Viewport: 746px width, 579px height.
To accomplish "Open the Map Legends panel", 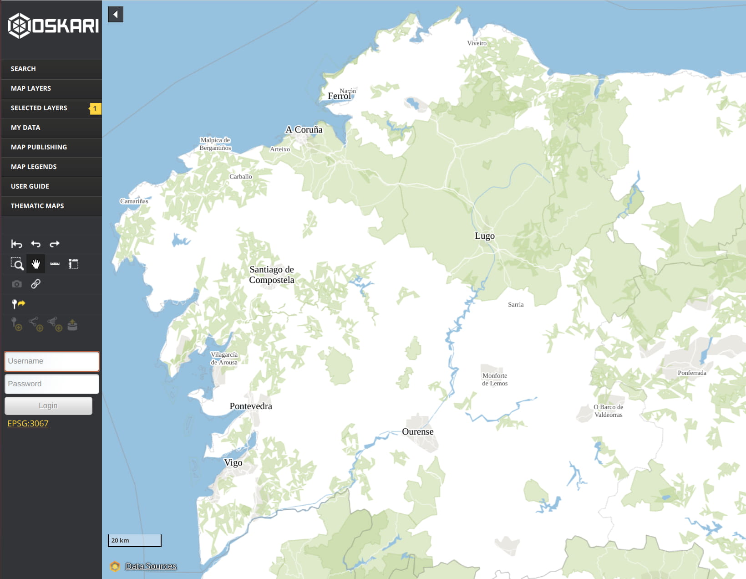I will click(34, 167).
